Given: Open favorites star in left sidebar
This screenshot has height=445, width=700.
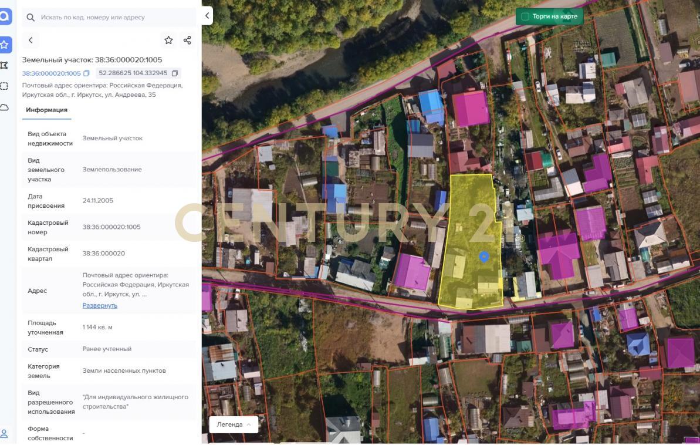Looking at the screenshot, I should (x=5, y=45).
